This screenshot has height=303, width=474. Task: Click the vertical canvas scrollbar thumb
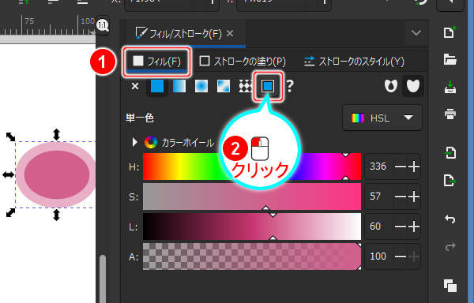[103, 279]
